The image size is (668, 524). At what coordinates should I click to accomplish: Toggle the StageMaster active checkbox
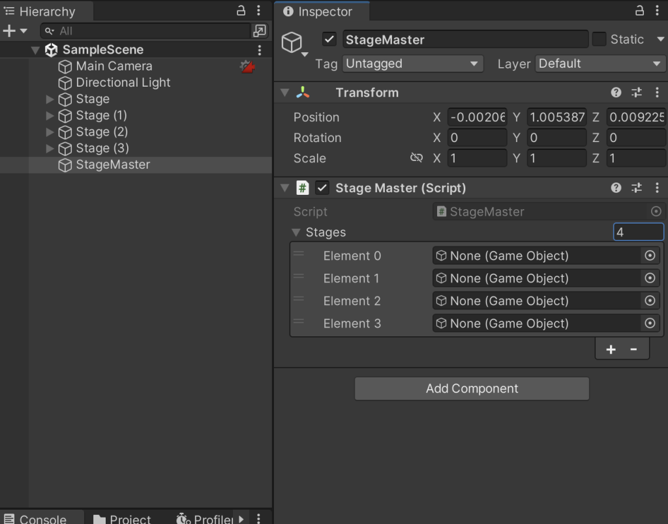pyautogui.click(x=329, y=39)
